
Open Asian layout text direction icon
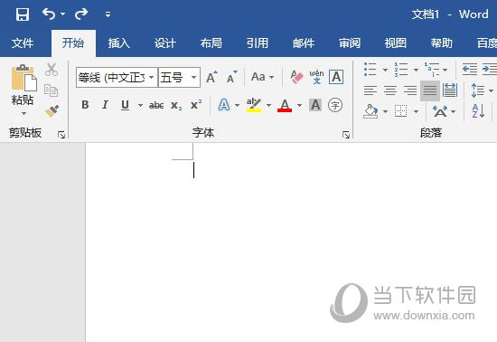(x=440, y=111)
